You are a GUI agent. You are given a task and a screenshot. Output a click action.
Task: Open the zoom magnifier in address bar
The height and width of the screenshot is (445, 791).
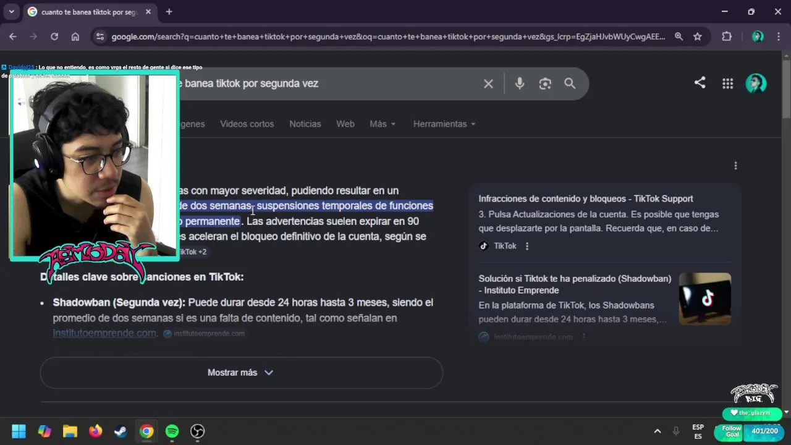[679, 36]
